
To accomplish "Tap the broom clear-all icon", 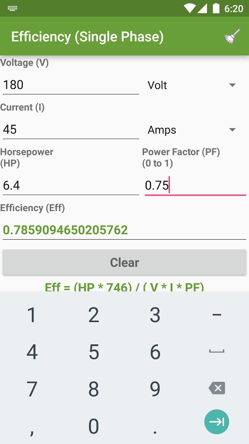I will coord(232,36).
